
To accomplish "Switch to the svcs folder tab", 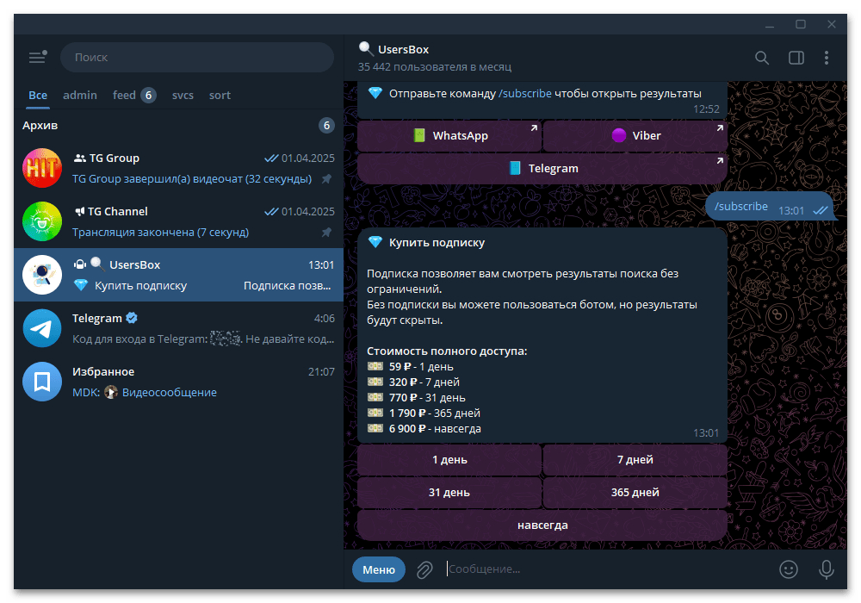I will pos(183,95).
